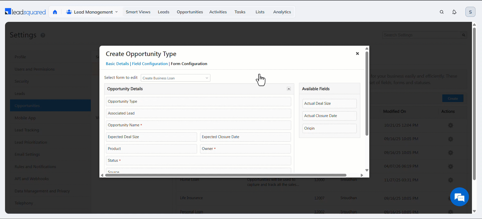Click the dialog vertical scrollbar down arrow
This screenshot has height=219, width=482.
point(367,170)
